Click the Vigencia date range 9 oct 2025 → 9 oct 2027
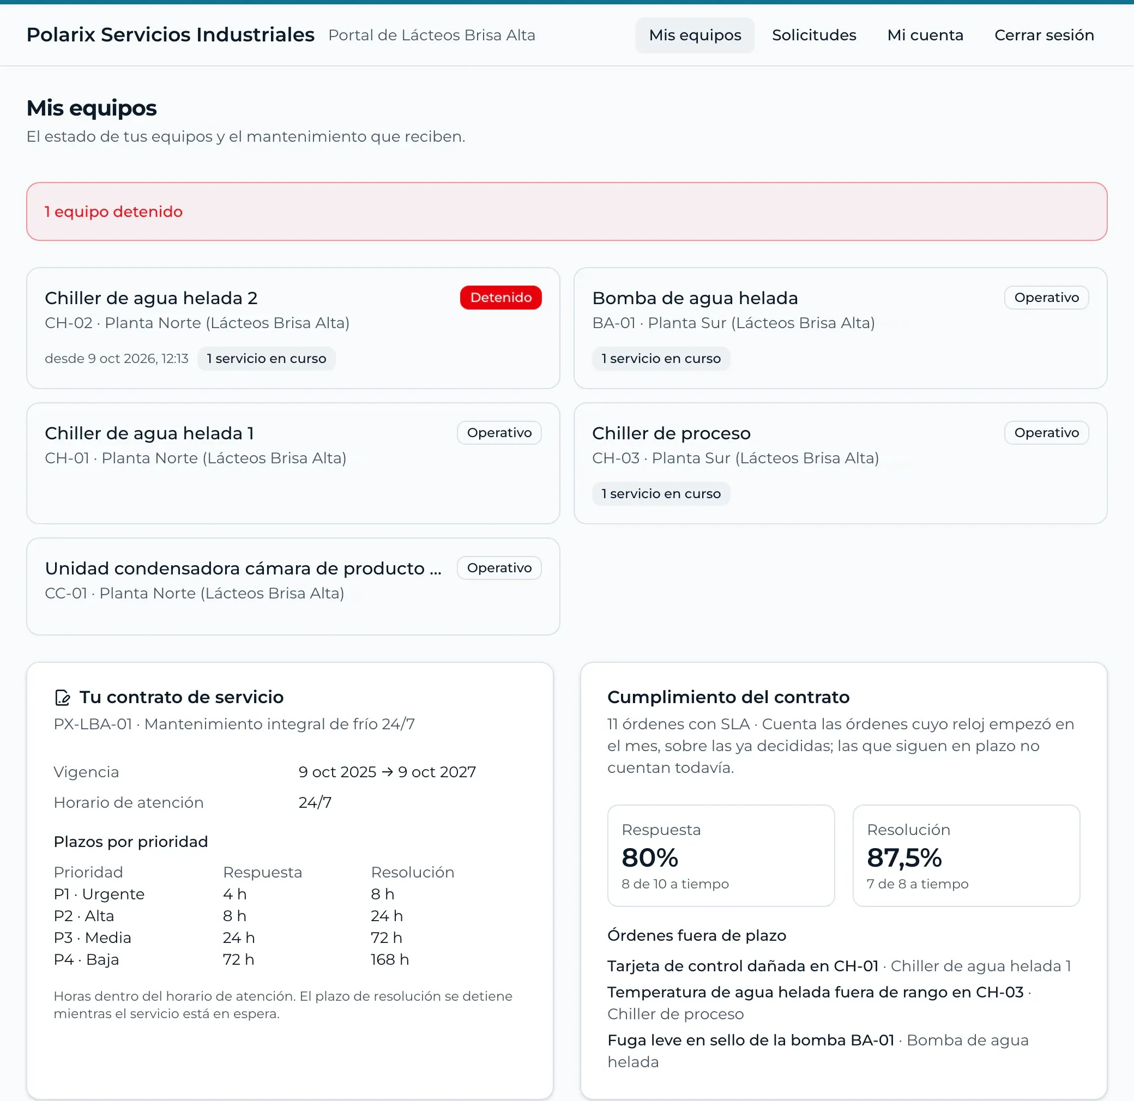This screenshot has width=1134, height=1101. click(387, 772)
